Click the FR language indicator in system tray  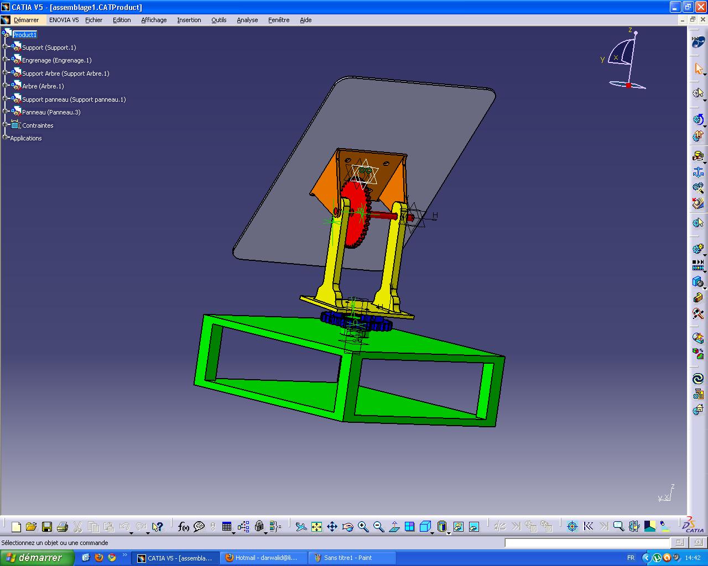coord(631,558)
